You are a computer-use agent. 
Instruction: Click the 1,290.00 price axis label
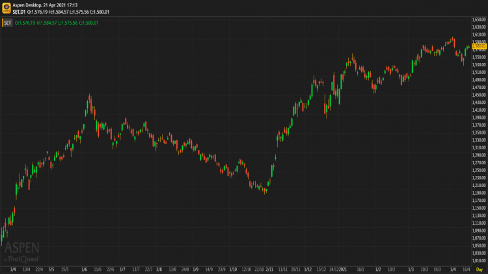click(479, 155)
